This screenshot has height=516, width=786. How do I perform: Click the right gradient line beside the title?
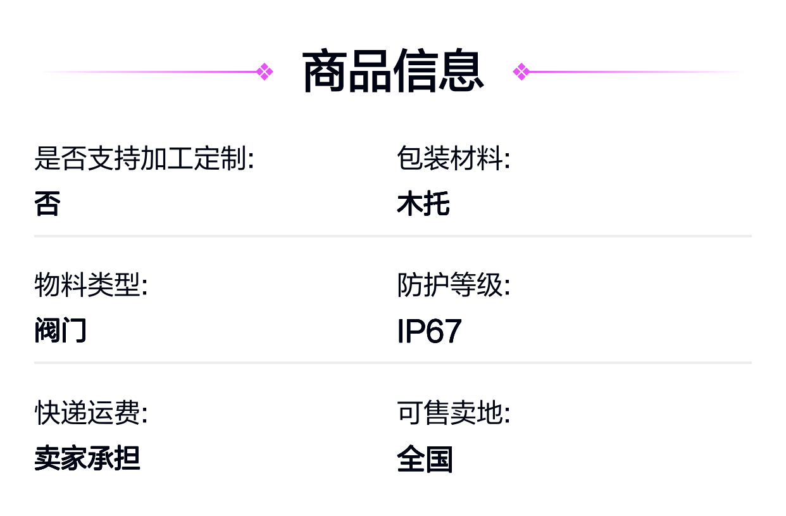click(x=637, y=72)
